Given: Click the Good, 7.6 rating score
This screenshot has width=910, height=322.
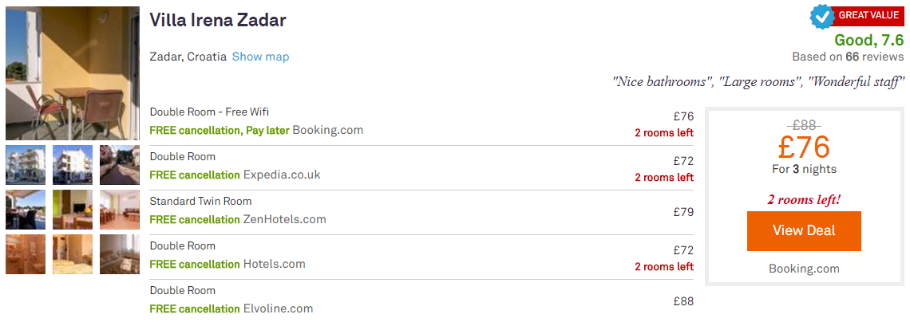Looking at the screenshot, I should point(868,41).
